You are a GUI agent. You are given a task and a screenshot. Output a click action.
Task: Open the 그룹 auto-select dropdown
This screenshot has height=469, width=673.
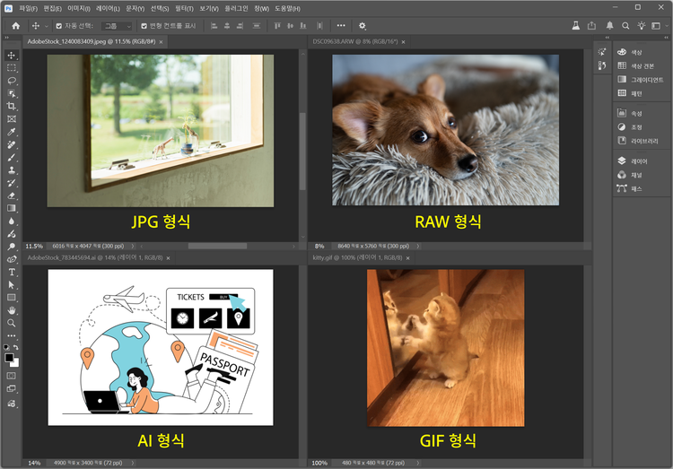click(117, 26)
